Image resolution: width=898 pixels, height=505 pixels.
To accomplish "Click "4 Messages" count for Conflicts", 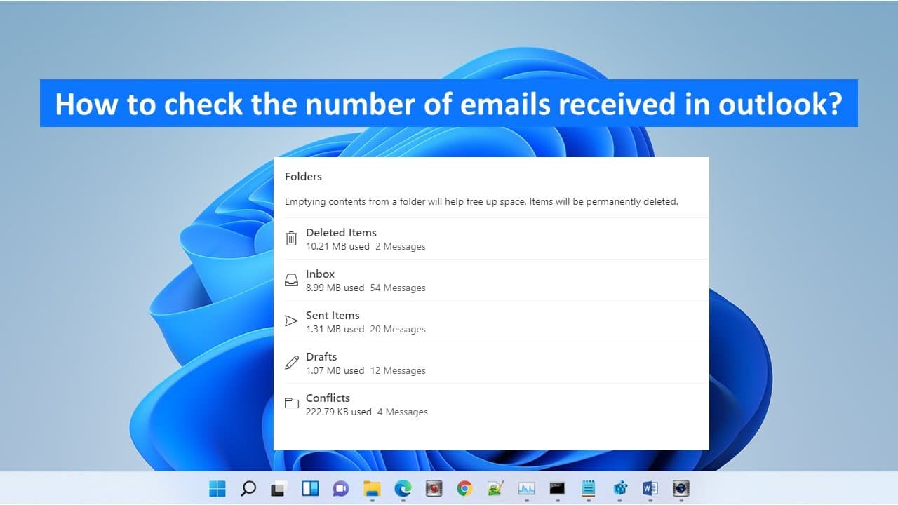I will [403, 412].
